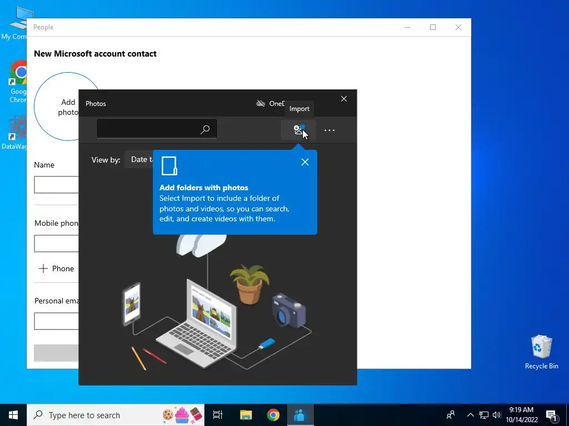Select the My Computer desktop icon
Image resolution: width=569 pixels, height=426 pixels.
(14, 22)
